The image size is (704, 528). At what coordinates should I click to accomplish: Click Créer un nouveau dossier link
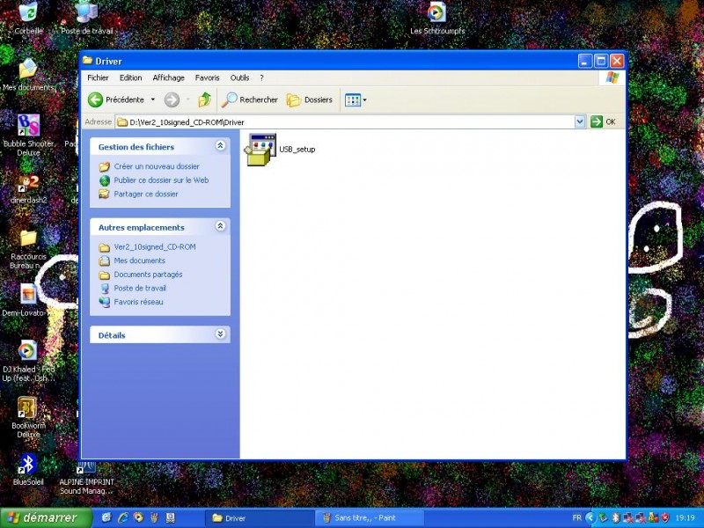[157, 166]
